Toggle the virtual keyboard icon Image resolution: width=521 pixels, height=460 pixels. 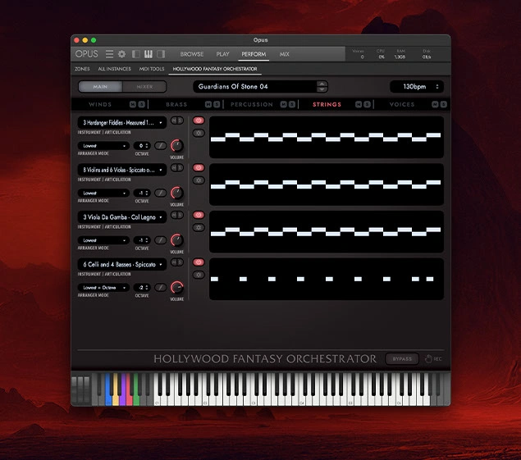(x=149, y=54)
